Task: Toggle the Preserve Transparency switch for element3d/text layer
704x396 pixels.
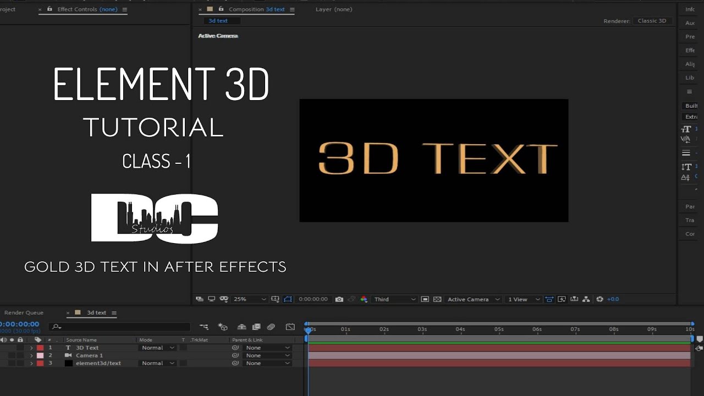Action: tap(184, 363)
